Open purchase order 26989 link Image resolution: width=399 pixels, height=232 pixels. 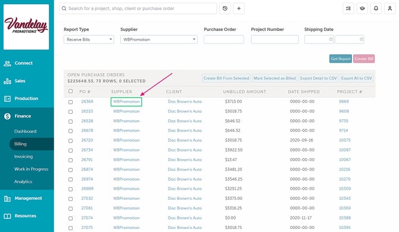(87, 188)
